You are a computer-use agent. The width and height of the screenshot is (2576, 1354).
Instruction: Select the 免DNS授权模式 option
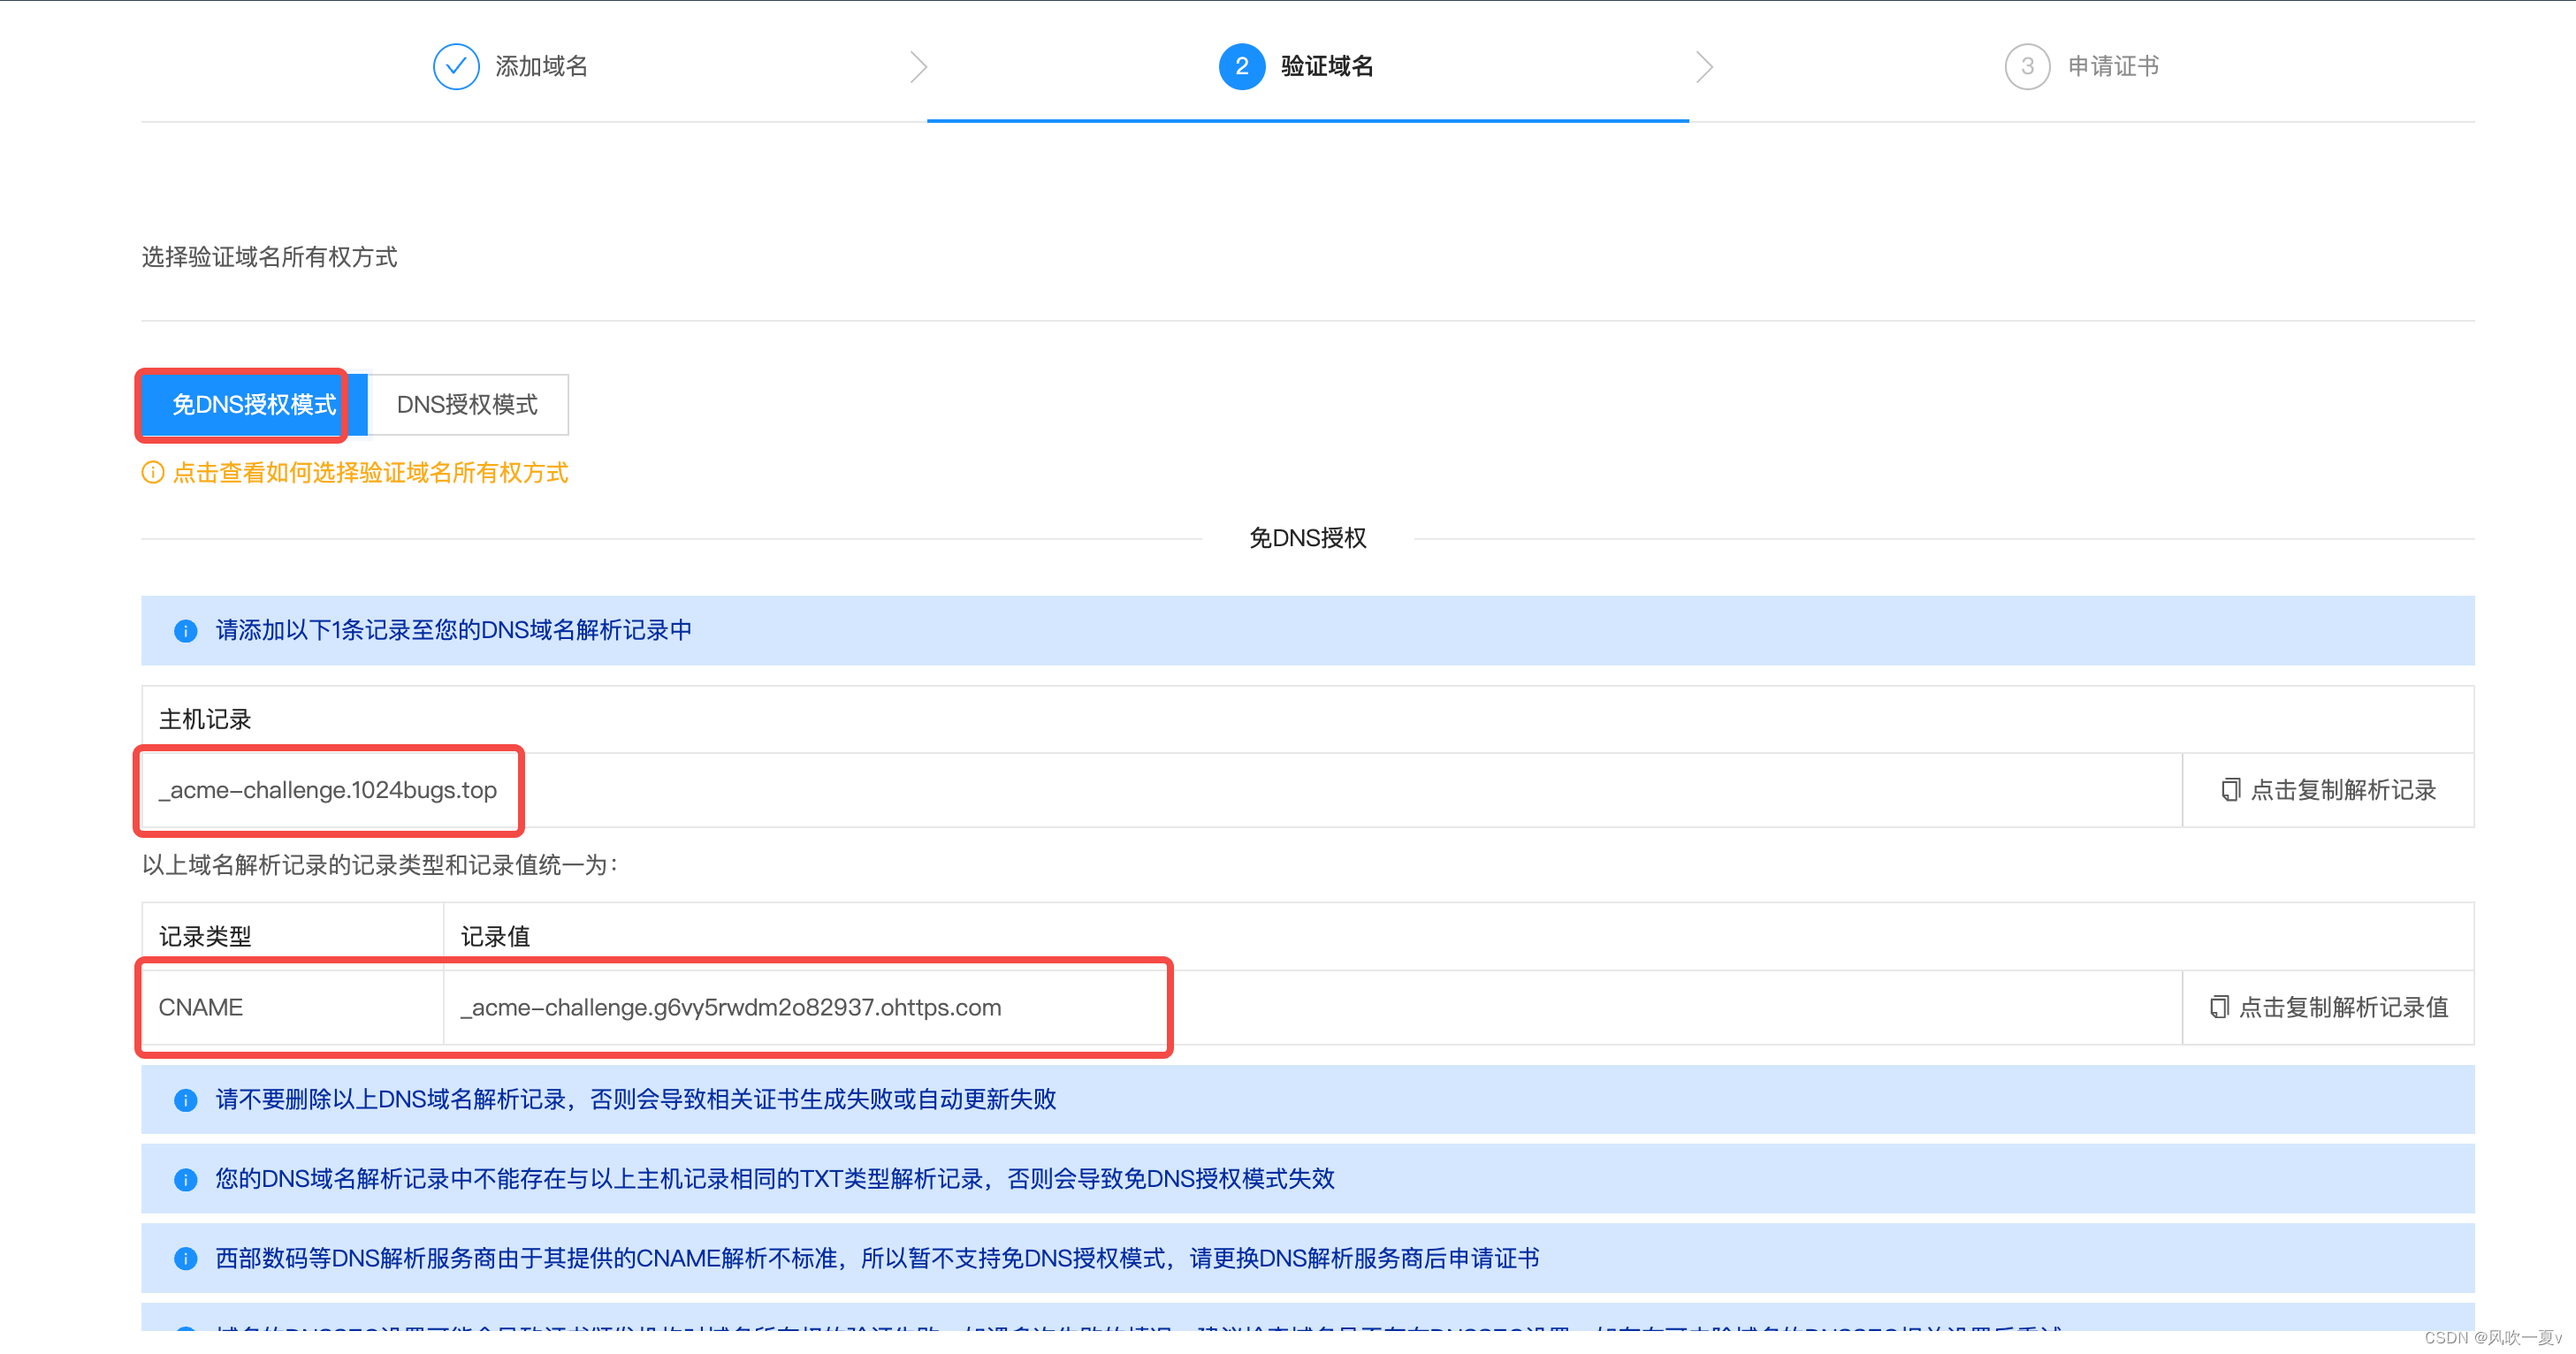[254, 404]
